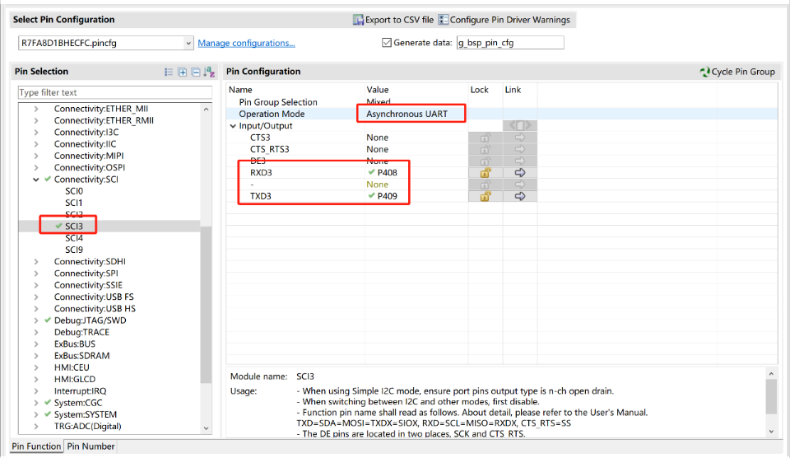Image resolution: width=790 pixels, height=458 pixels.
Task: Select Connectivity:MIPI tree item
Action: coord(89,156)
